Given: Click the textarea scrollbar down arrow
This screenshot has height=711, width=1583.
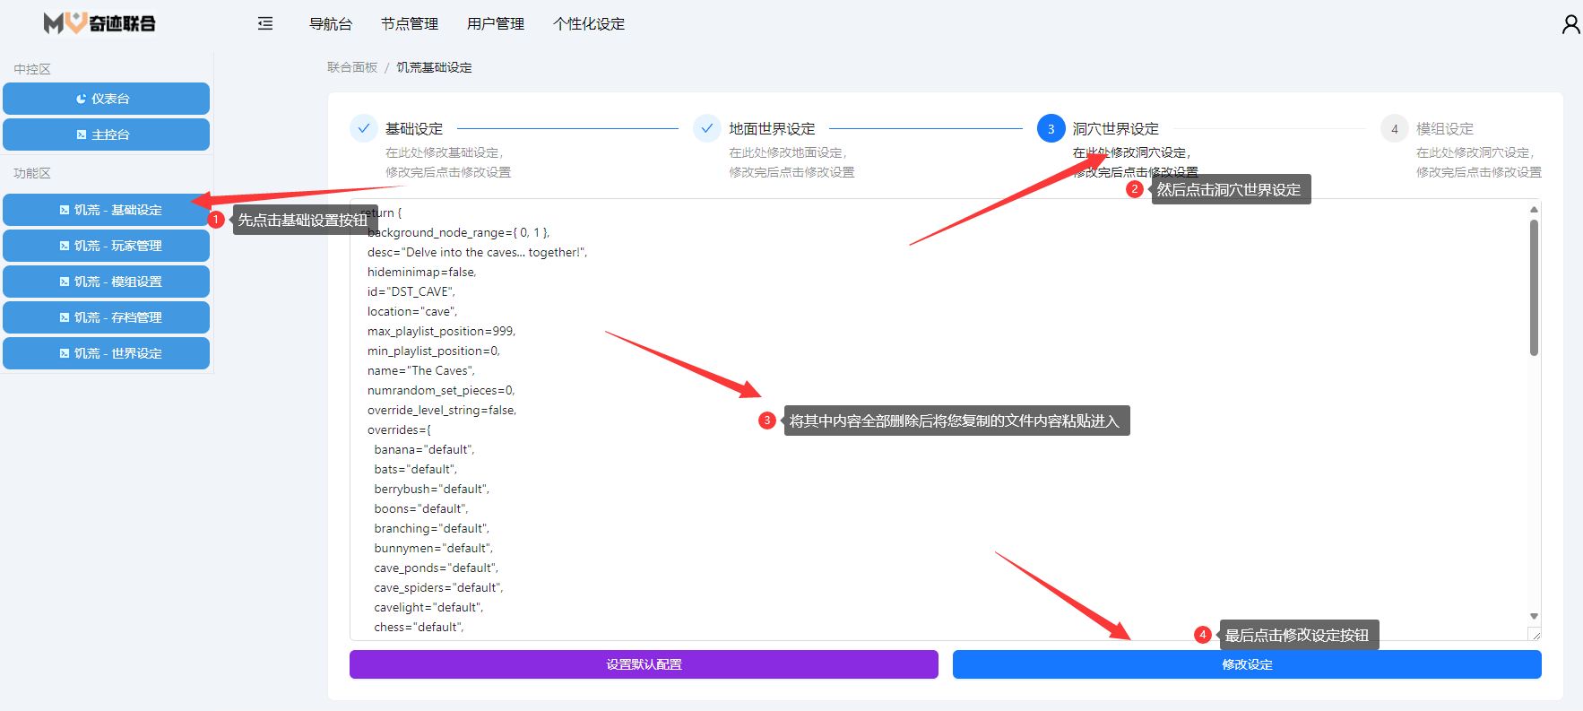Looking at the screenshot, I should coord(1534,616).
